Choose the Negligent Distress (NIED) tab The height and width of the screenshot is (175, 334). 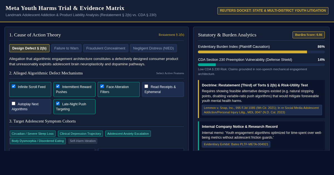153,48
